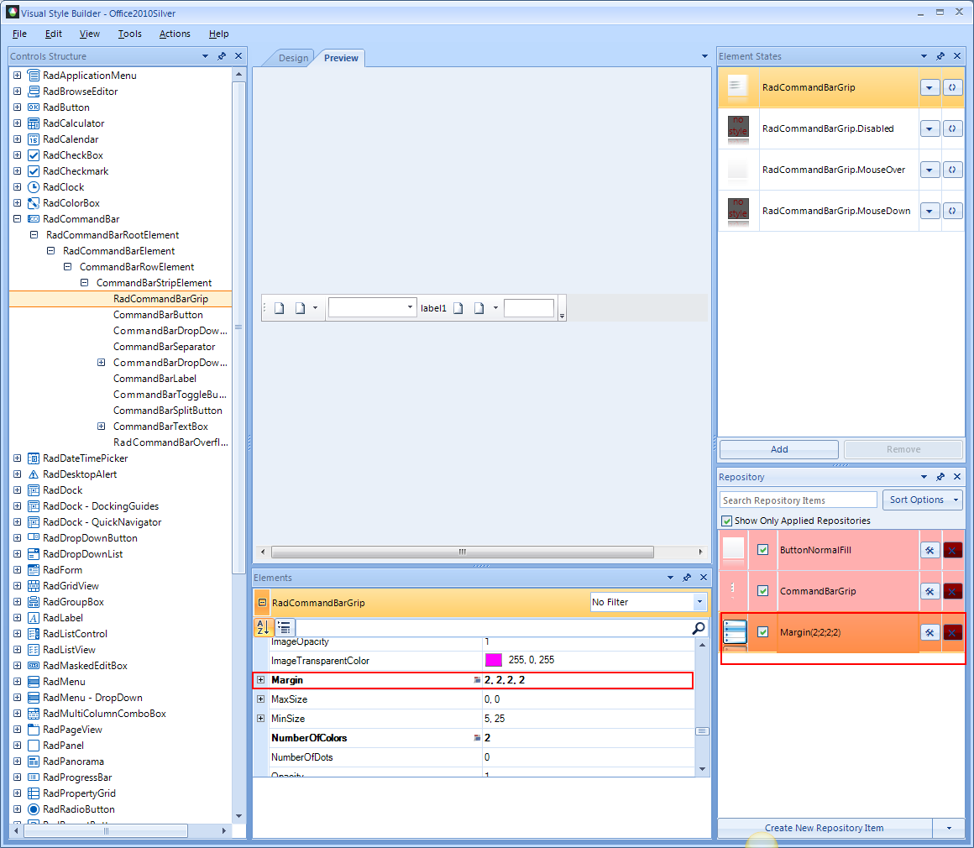Close the Controls Structure panel
This screenshot has height=848, width=974.
coord(238,56)
